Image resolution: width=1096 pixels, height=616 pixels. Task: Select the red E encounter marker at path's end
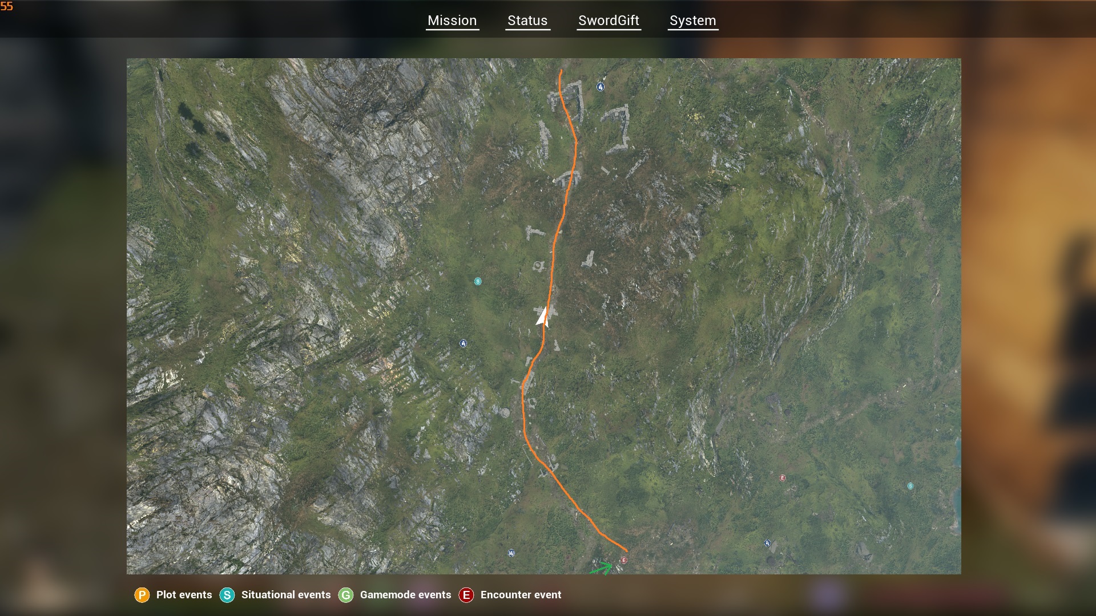624,560
